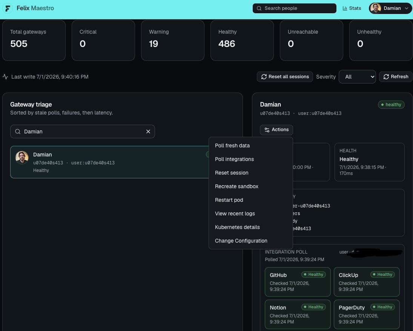Click the Felix Maestro logo icon
Image resolution: width=413 pixels, height=331 pixels.
8,8
